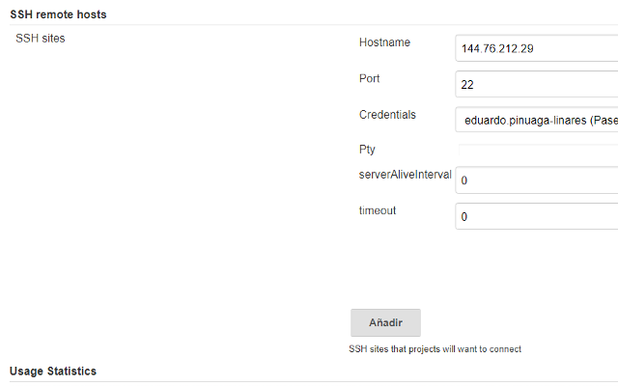Click the Hostname label
618x386 pixels.
[x=384, y=42]
